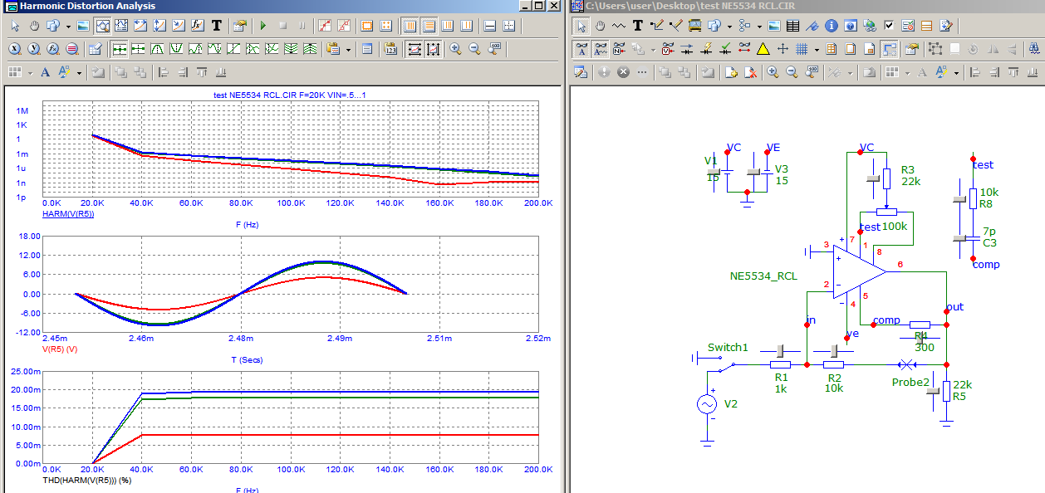Screen dimensions: 1045x493
Task: Zoom out on the schematic window
Action: [792, 72]
